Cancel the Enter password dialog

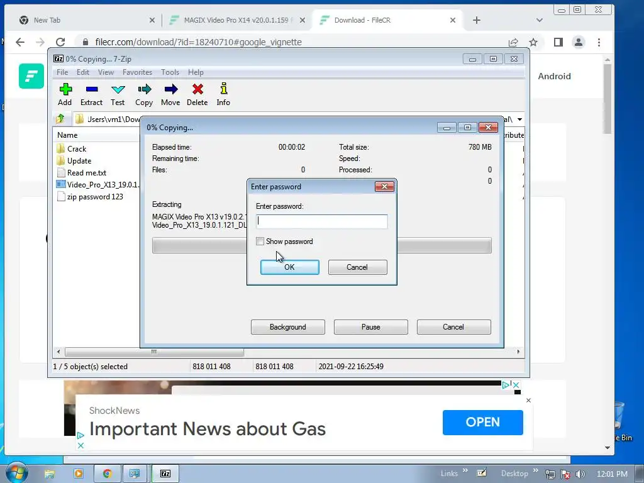tap(357, 267)
